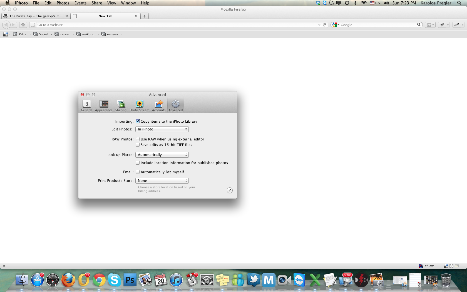The image size is (467, 292).
Task: Open Stickies notes from the Dock
Action: click(x=222, y=280)
